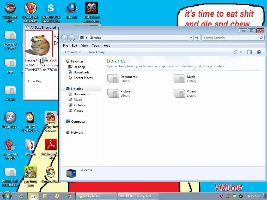Viewport: 267px width, 200px height.
Task: Open the File menu
Action: coord(65,45)
